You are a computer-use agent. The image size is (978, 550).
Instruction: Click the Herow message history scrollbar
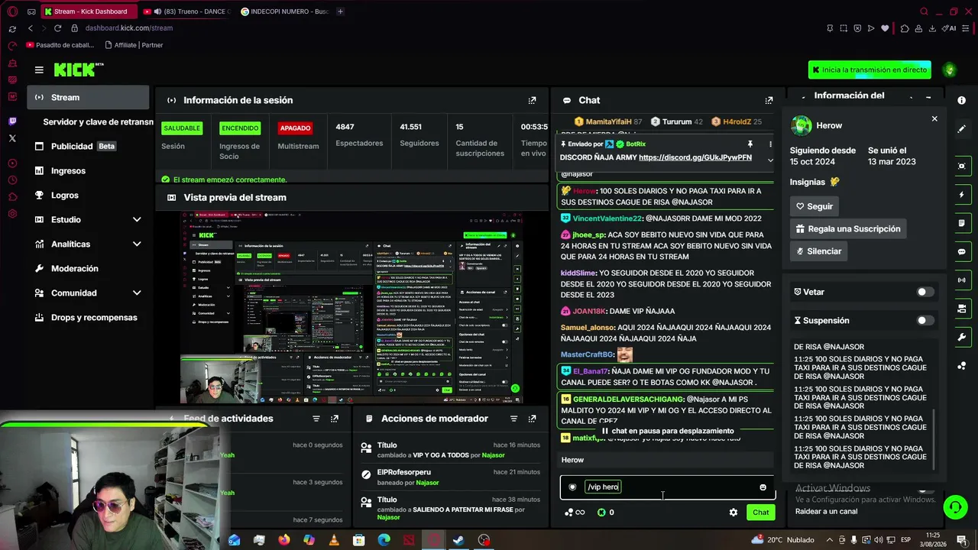click(934, 439)
